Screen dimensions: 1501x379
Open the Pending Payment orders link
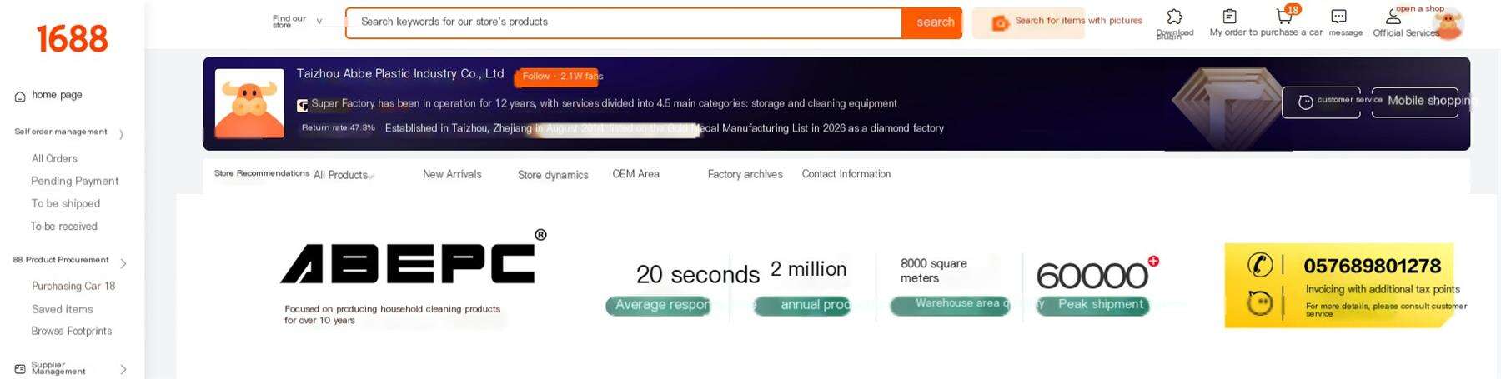[x=74, y=181]
